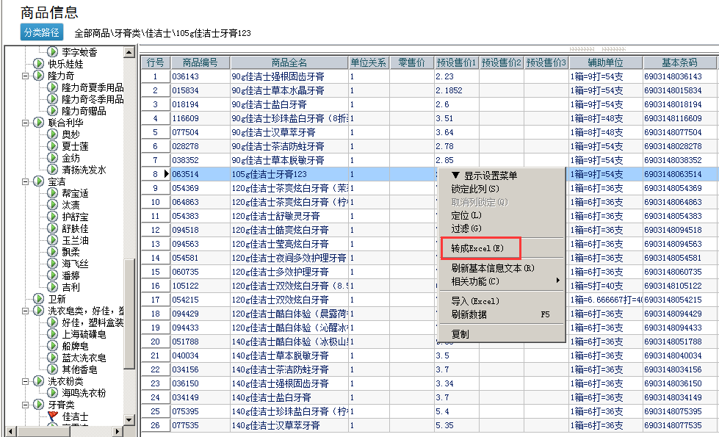
Task: Collapse the 牙膏类 tree node
Action: tap(26, 405)
